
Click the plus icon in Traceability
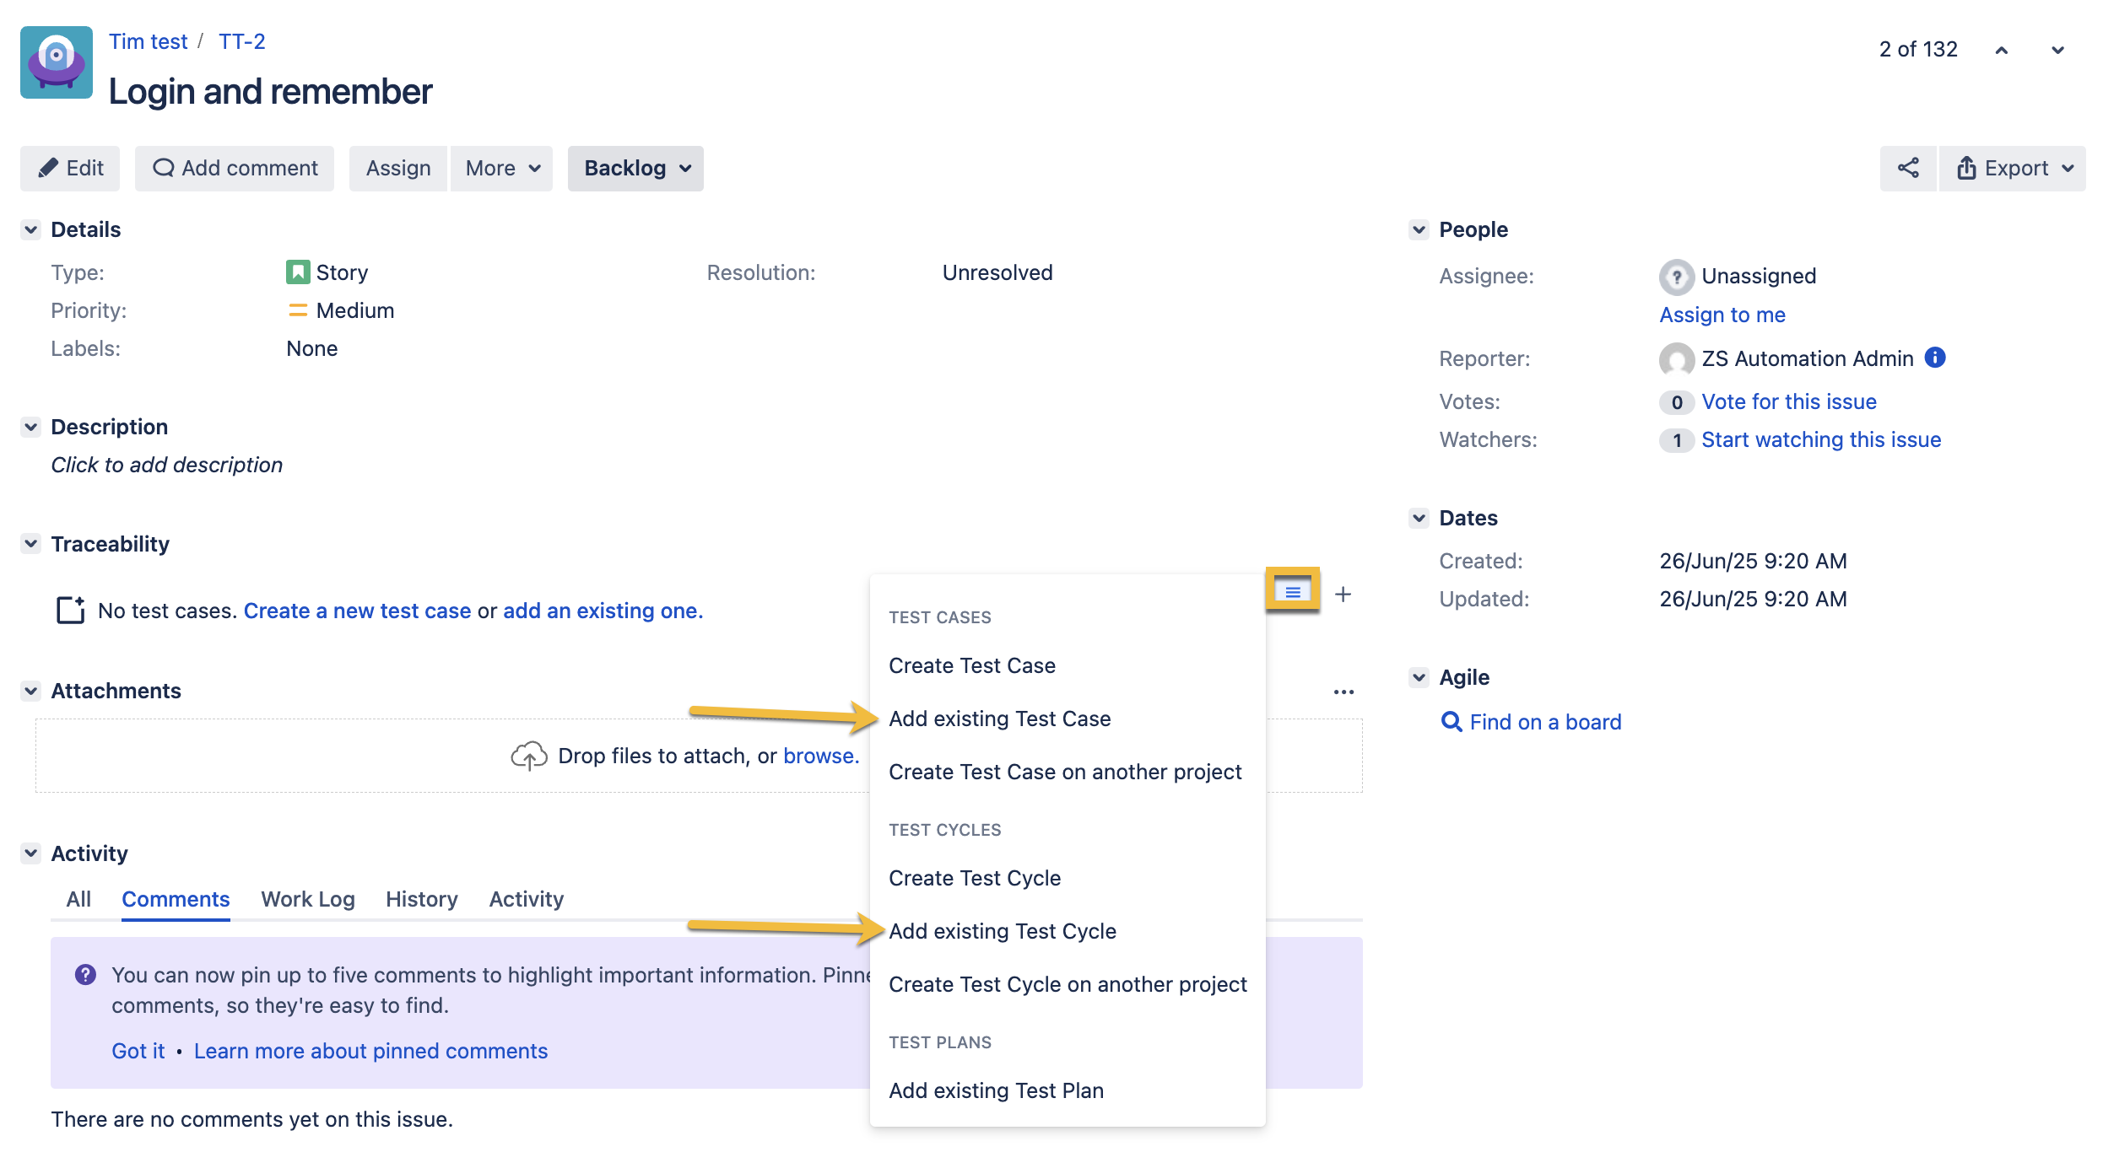(x=1343, y=595)
